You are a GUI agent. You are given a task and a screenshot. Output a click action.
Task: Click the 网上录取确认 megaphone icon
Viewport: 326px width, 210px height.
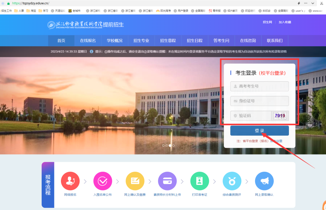coord(264,181)
